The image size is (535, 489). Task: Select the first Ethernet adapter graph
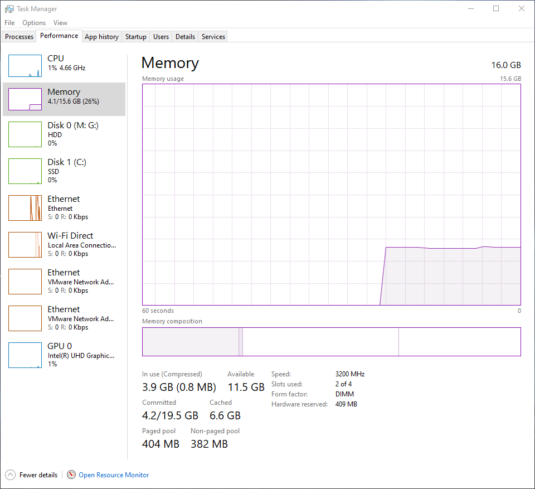point(25,208)
